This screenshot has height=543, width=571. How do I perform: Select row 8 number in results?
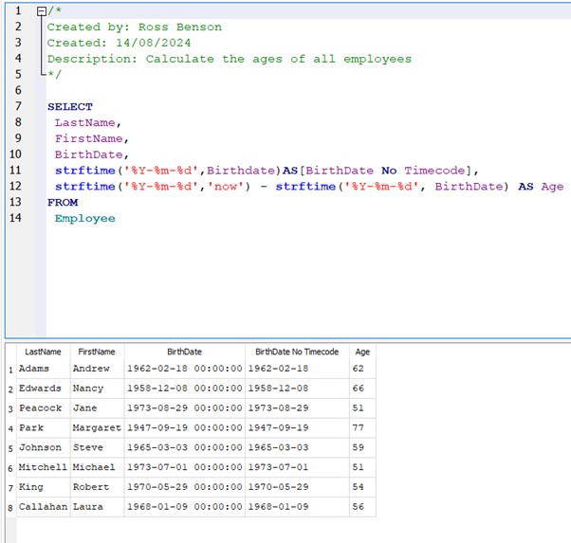[x=9, y=507]
